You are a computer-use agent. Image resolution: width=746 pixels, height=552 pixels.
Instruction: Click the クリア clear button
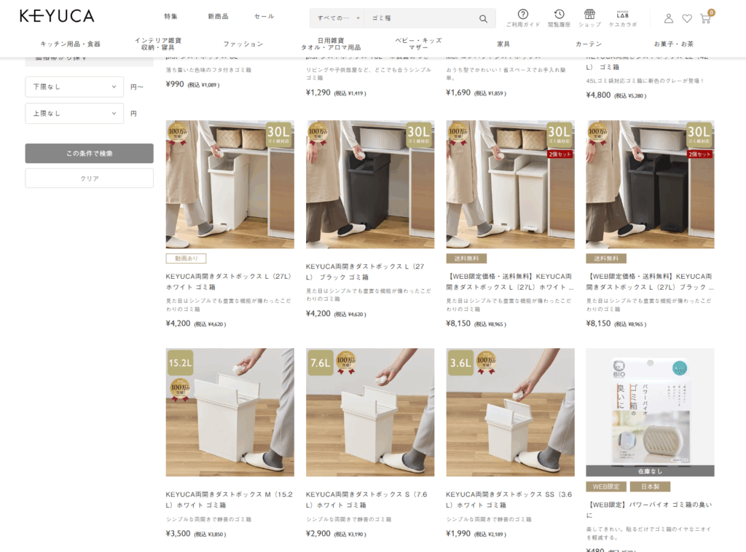tap(89, 178)
